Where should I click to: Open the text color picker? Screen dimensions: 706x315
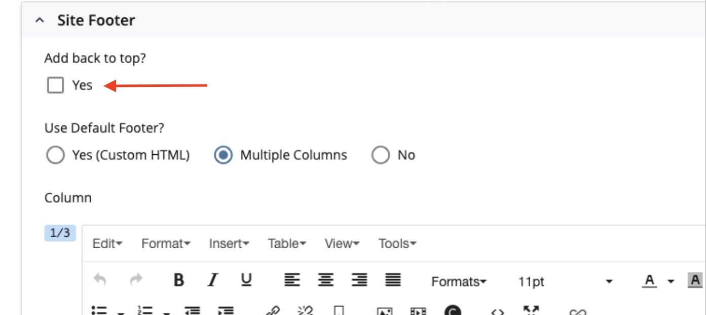coord(650,279)
